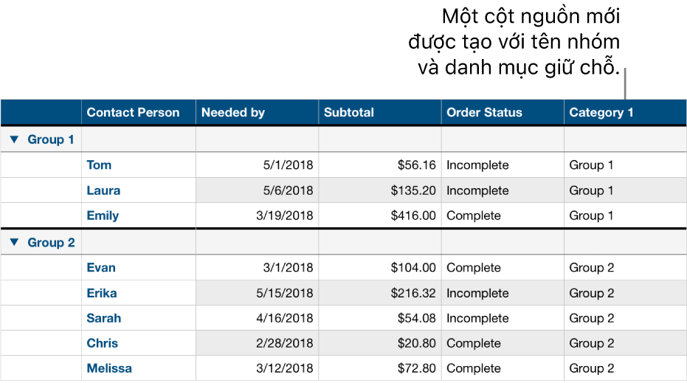The image size is (687, 383).
Task: Click the Subtotal column header
Action: pyautogui.click(x=348, y=113)
